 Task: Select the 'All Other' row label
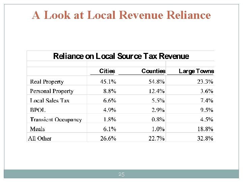(40, 139)
